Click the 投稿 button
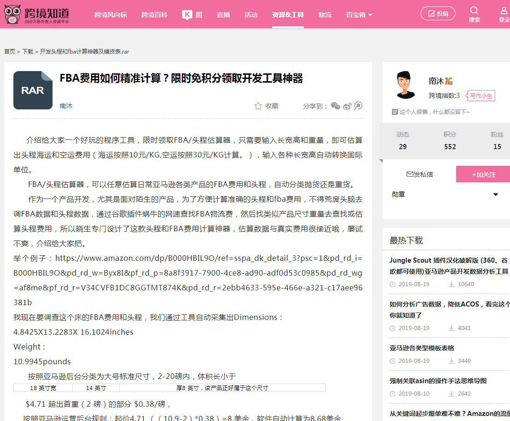510x421 pixels. 438,13
